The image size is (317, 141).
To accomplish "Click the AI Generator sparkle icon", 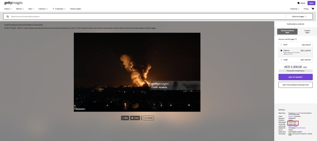I will pyautogui.click(x=53, y=9).
